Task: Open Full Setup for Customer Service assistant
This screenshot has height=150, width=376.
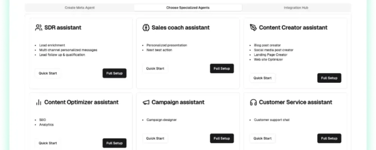Action: [x=329, y=138]
